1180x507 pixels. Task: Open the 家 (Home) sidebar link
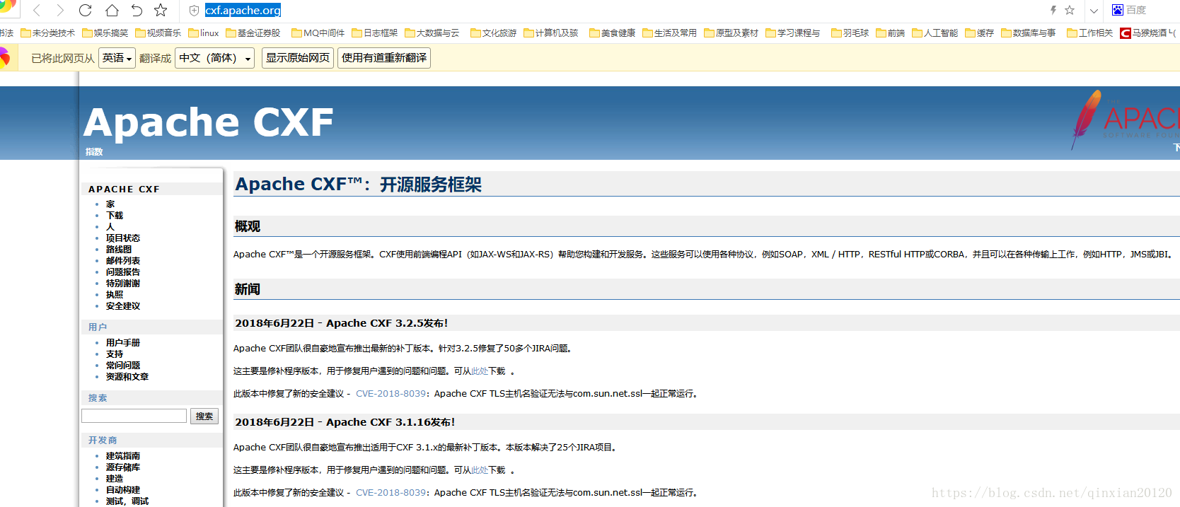click(x=110, y=204)
